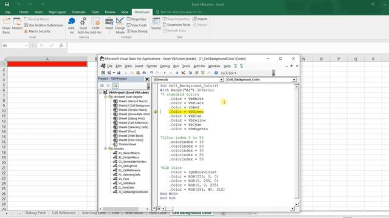Toggle Folders in Project panel
This screenshot has height=218, width=389.
coord(115,86)
